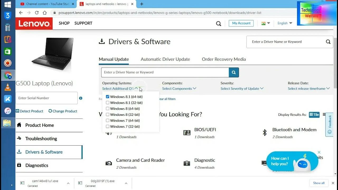Click the Drivers & Software download icon in sidebar

19,152
